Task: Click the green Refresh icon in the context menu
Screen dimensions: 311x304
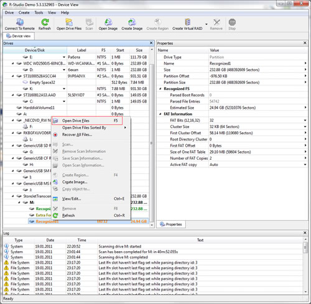Action: coord(55,216)
